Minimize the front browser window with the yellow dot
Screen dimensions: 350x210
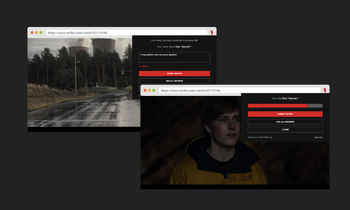149,90
